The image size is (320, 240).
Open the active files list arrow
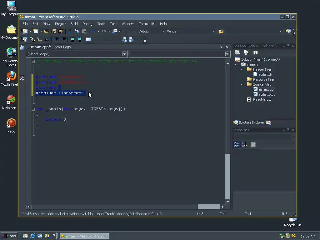click(221, 47)
